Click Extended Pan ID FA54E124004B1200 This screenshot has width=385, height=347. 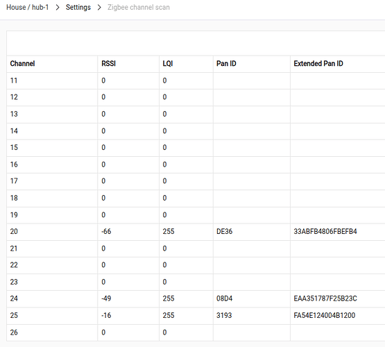point(325,315)
